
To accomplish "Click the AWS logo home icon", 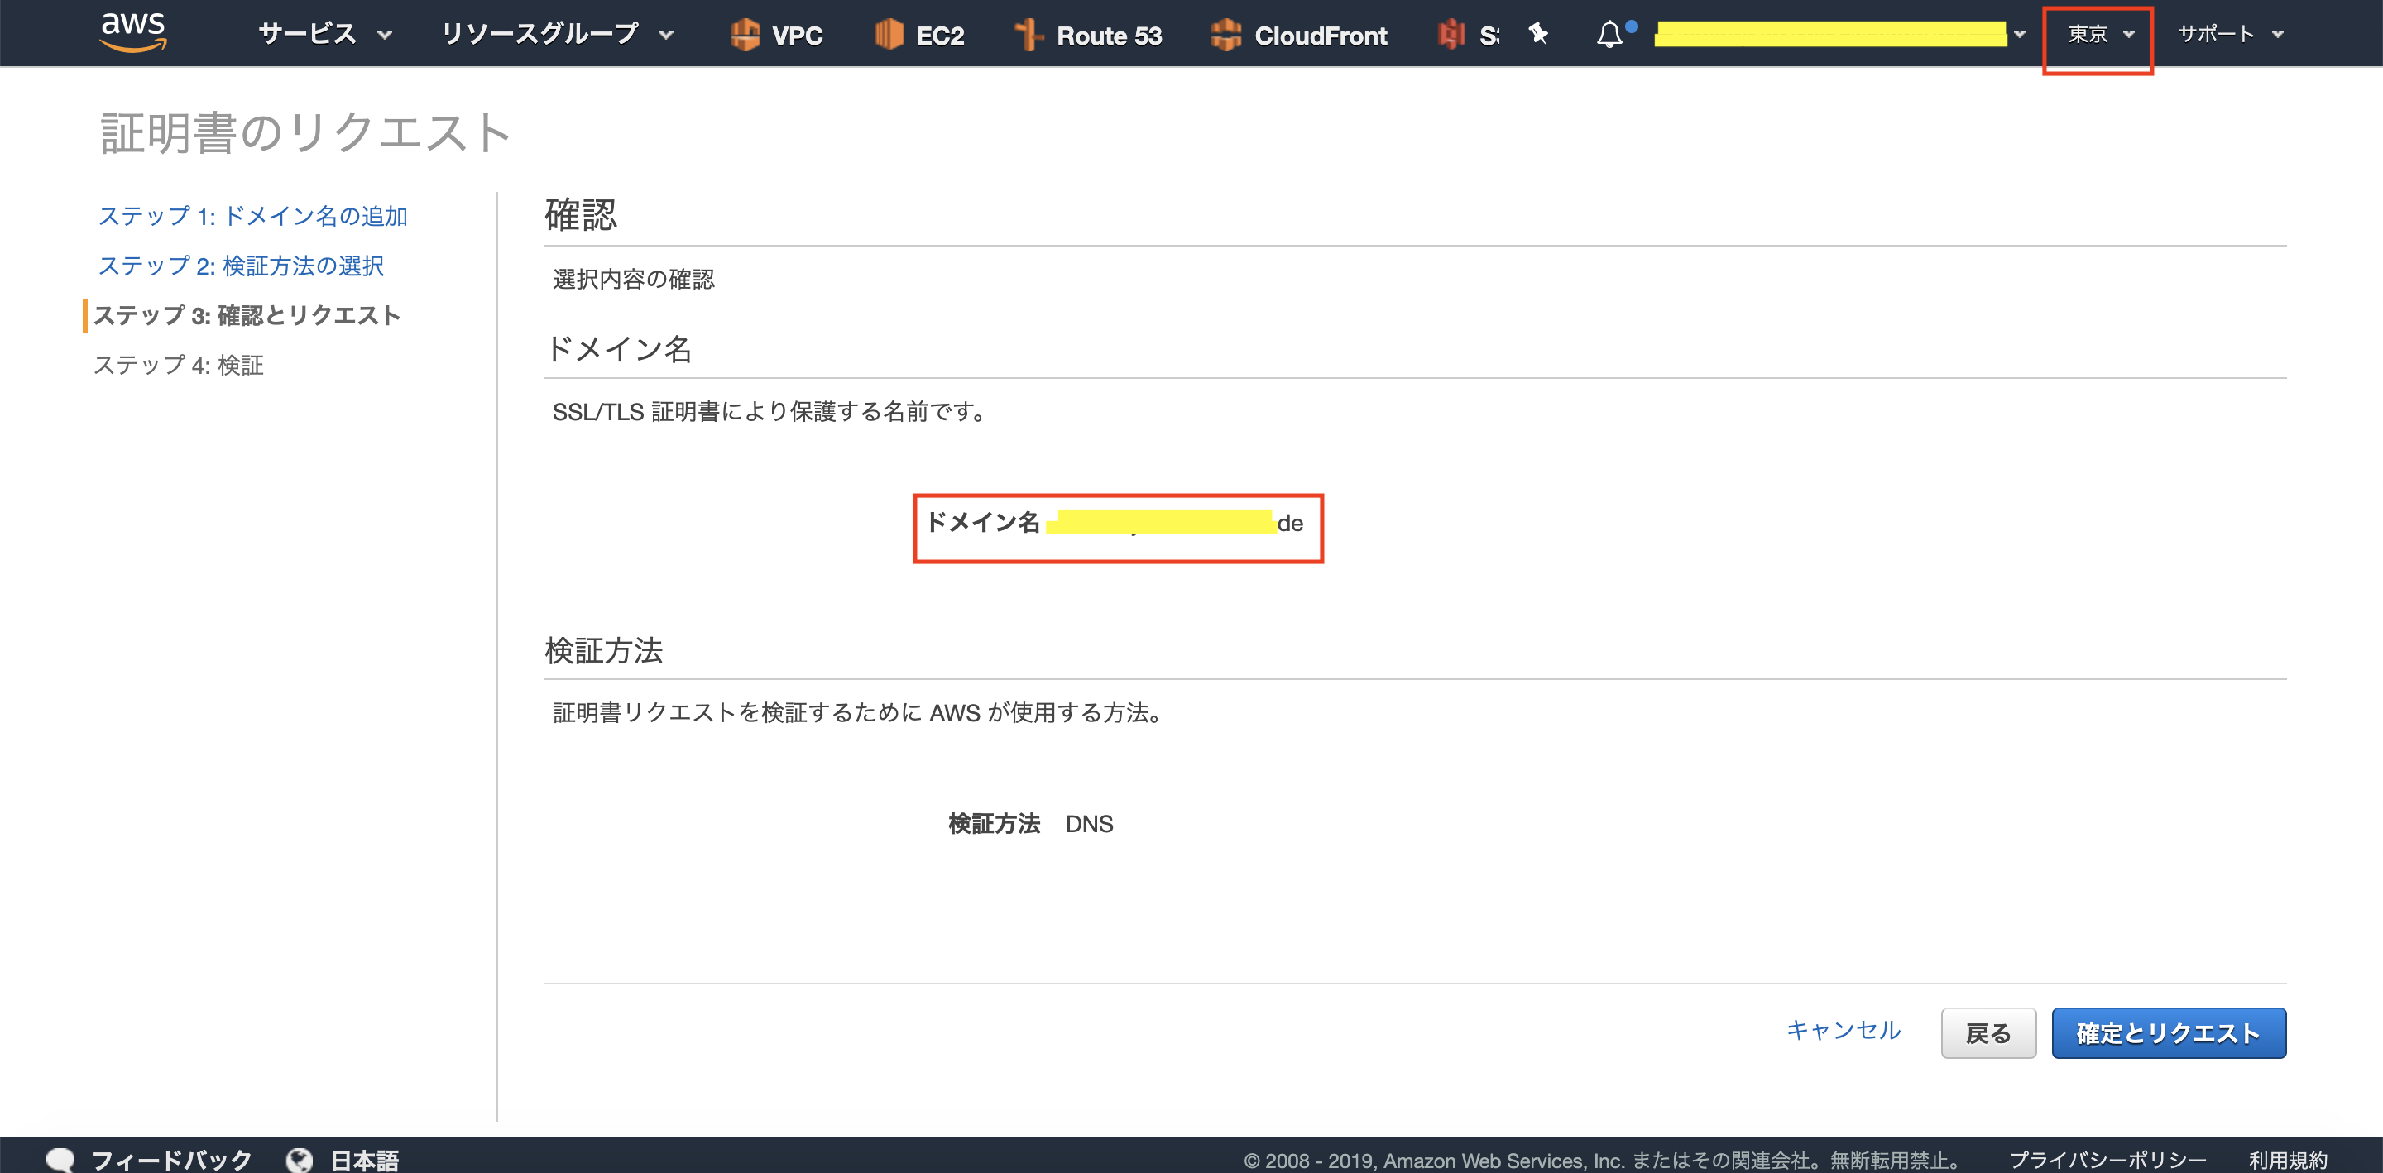I will click(133, 32).
